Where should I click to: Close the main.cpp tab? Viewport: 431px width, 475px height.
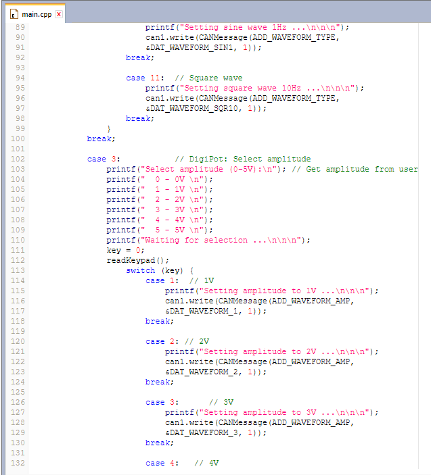coord(59,14)
